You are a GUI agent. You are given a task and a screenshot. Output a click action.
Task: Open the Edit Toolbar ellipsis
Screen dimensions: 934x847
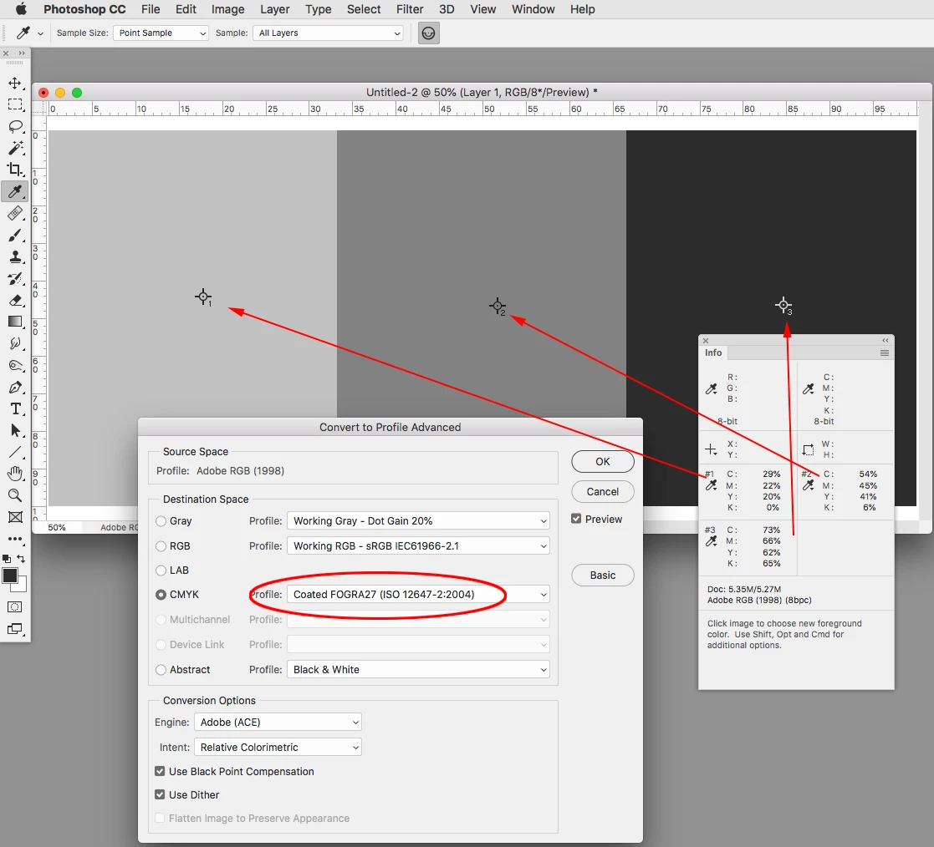click(x=15, y=539)
